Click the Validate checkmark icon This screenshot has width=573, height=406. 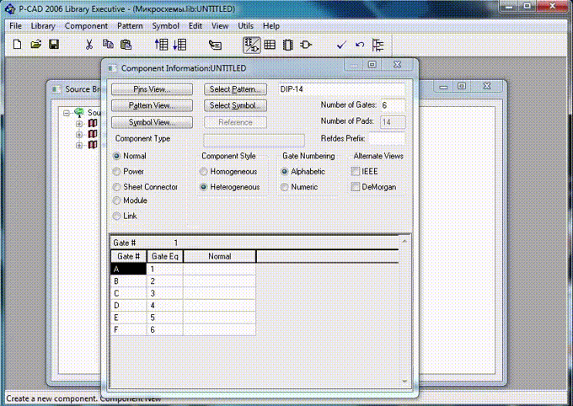341,45
